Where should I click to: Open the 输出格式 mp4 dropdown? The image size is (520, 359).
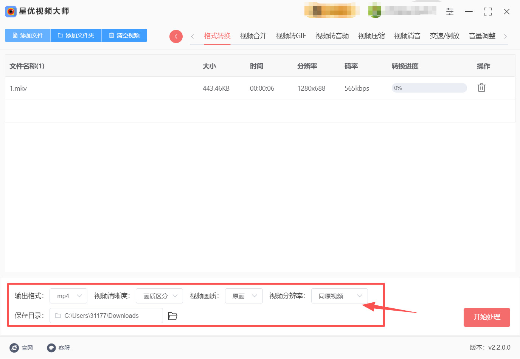(x=68, y=296)
